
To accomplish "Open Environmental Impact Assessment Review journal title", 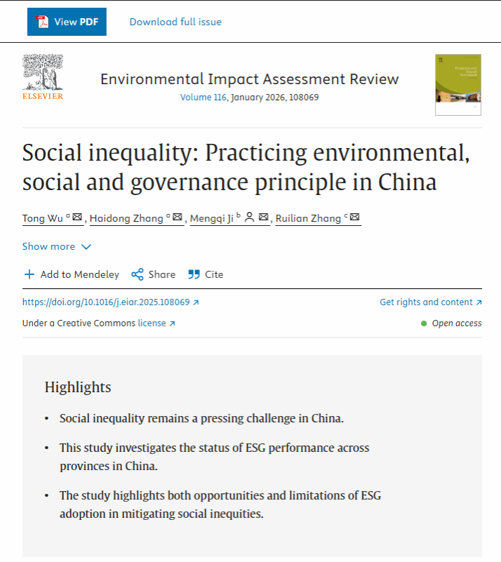I will pos(249,79).
